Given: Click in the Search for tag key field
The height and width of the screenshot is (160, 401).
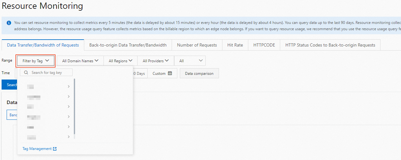Looking at the screenshot, I should (x=46, y=73).
